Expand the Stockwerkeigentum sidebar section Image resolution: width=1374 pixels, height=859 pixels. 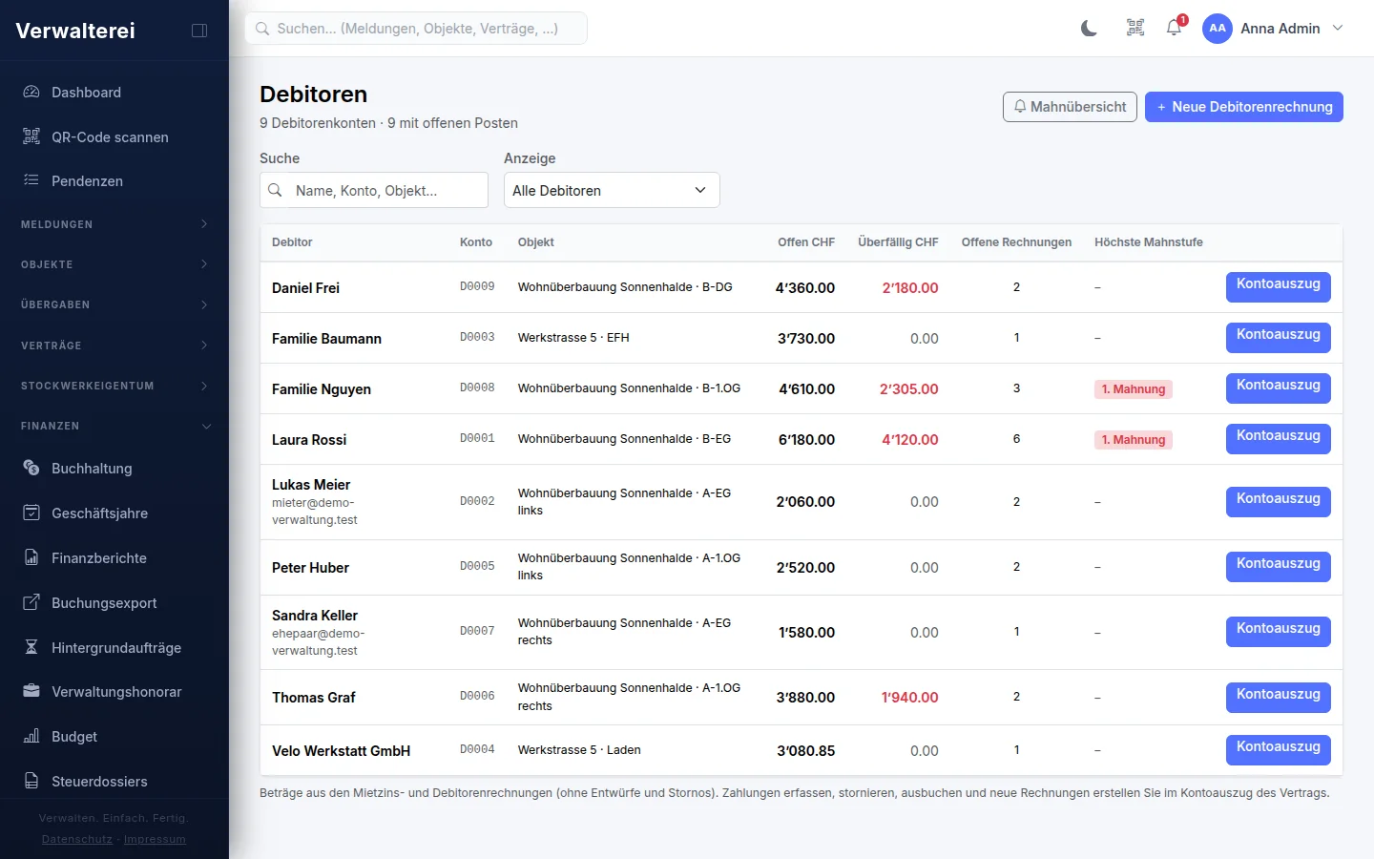[x=114, y=386]
